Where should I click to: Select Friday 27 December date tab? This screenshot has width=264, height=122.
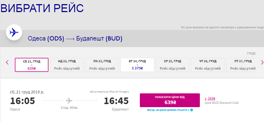coord(241,65)
